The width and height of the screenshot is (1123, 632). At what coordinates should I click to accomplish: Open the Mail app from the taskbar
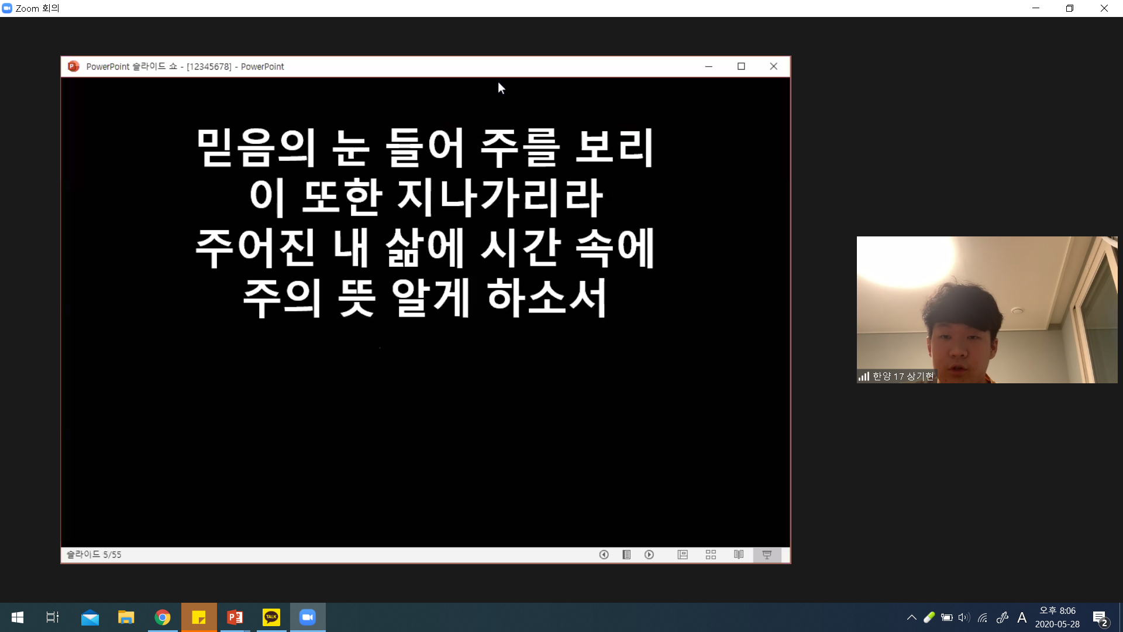coord(90,617)
